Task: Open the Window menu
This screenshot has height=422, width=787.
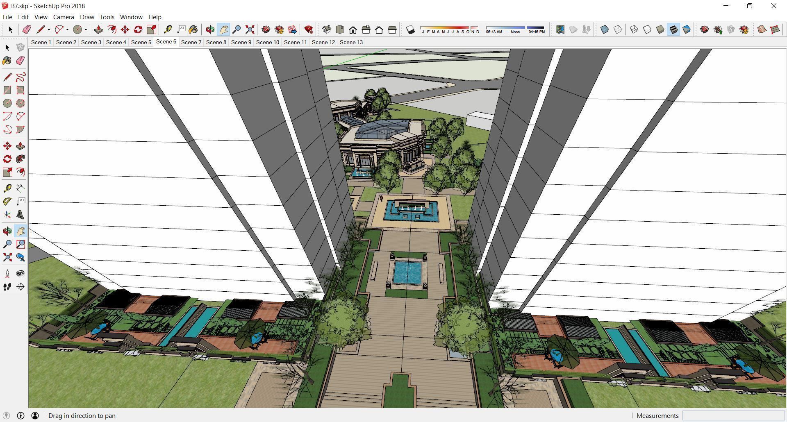Action: click(x=131, y=17)
